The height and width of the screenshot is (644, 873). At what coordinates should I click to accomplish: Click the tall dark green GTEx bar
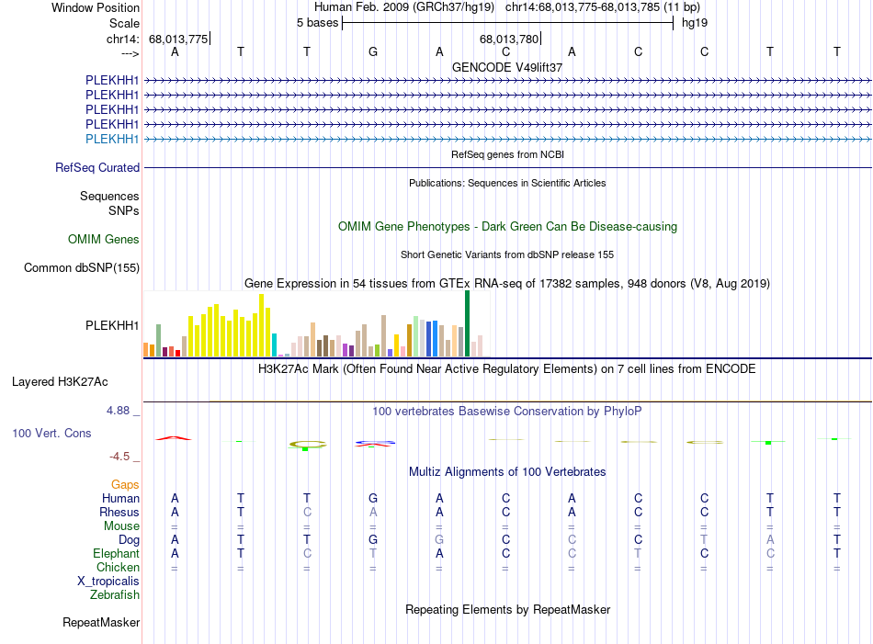coord(467,323)
